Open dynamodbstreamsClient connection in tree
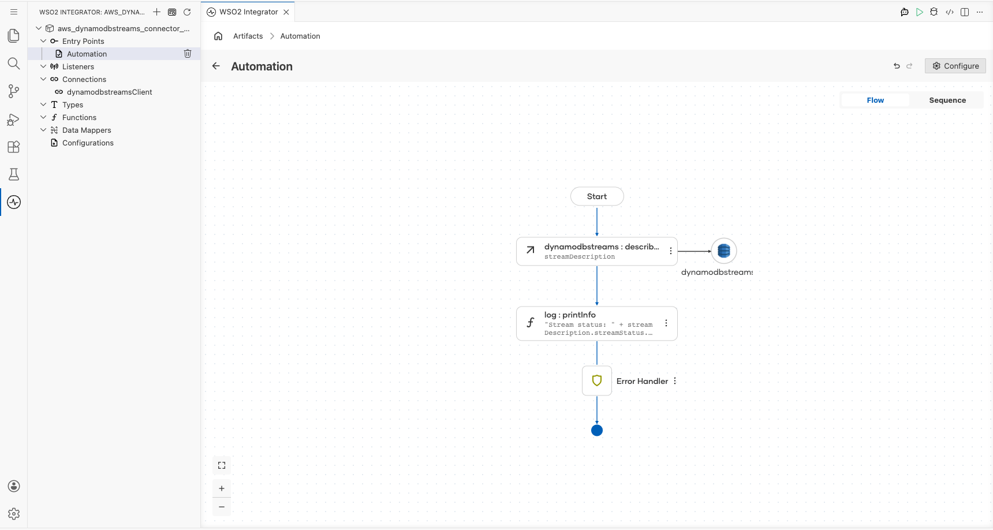993x530 pixels. 110,92
